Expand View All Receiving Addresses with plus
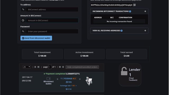 (145, 30)
